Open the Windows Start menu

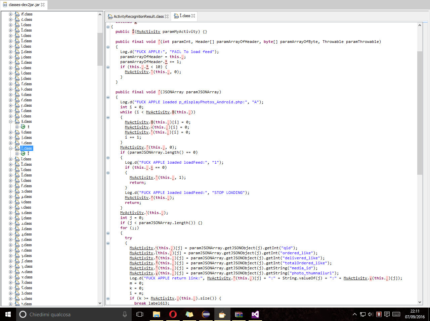point(8,314)
